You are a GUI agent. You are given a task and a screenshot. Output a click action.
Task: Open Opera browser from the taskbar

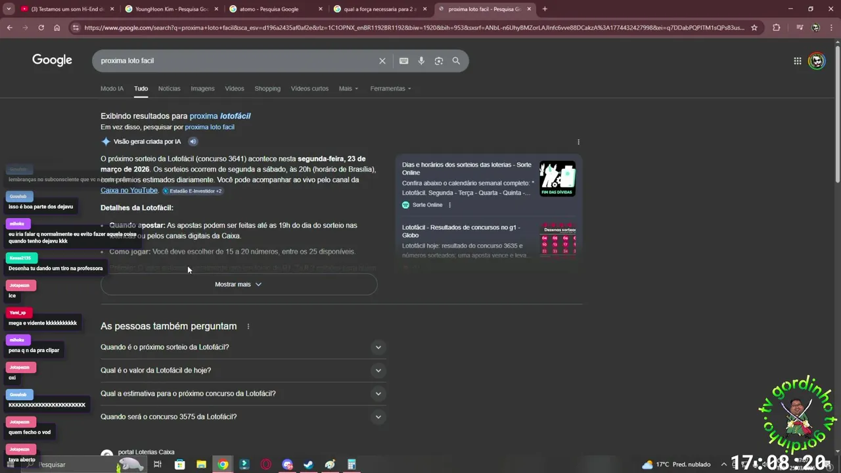pos(266,464)
